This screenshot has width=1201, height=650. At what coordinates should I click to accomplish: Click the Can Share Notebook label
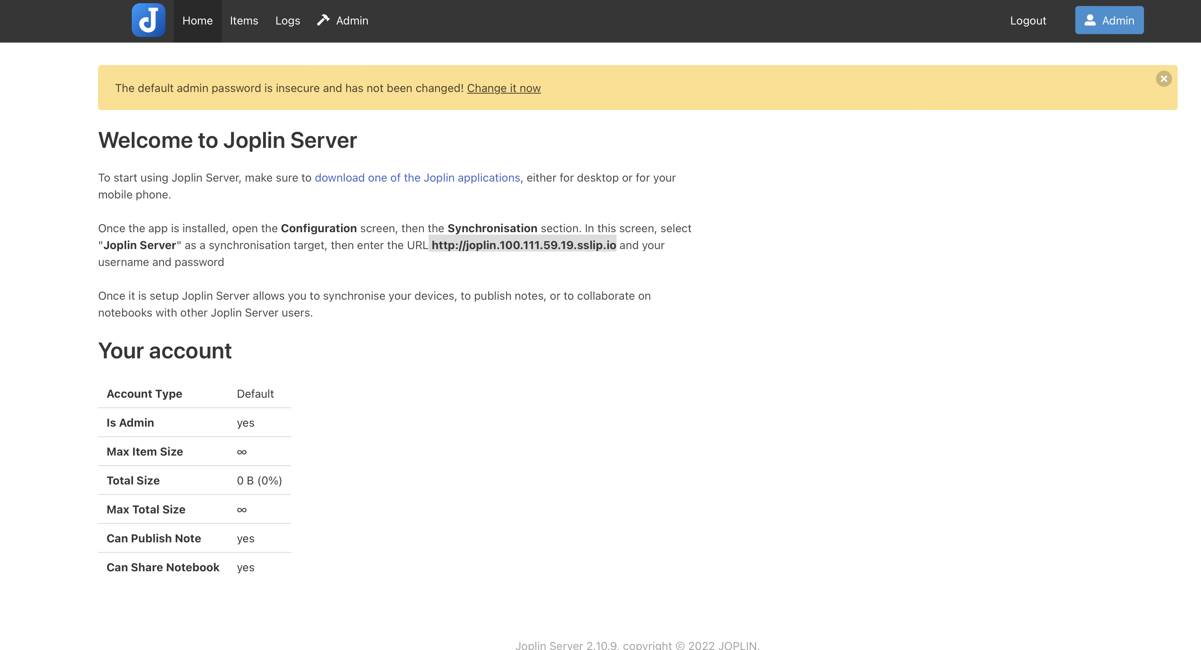point(163,568)
